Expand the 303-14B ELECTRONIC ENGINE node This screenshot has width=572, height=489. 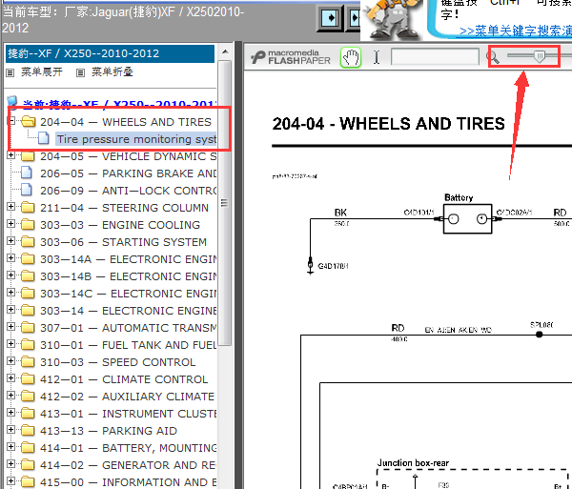click(x=11, y=275)
